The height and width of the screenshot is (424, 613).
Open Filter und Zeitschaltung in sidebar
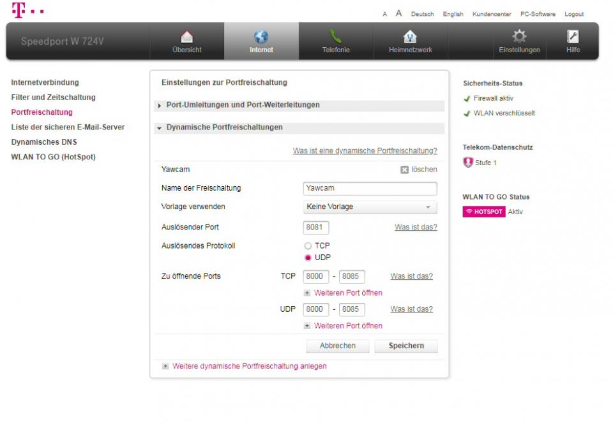pos(53,98)
